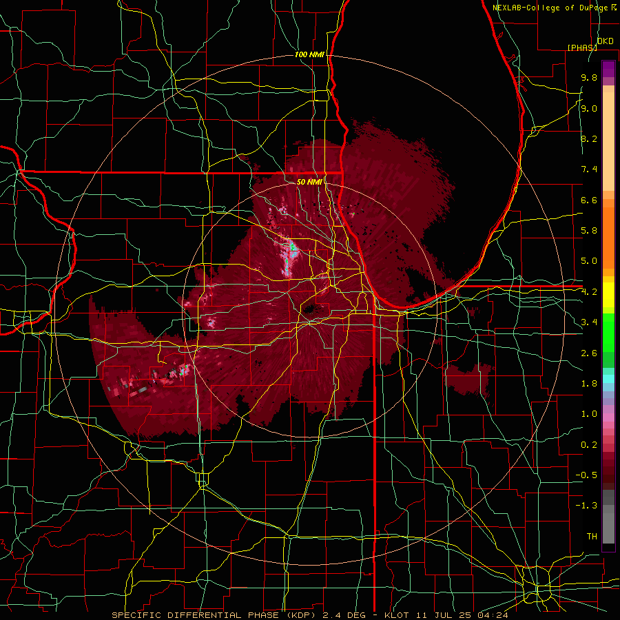Viewport: 620px width, 620px height.
Task: Click the -0.5 legend value
Action: coord(586,475)
